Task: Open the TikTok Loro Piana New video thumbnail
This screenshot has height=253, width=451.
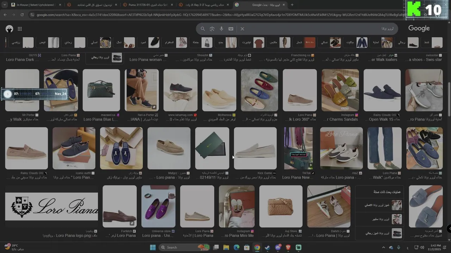Action: (x=298, y=148)
